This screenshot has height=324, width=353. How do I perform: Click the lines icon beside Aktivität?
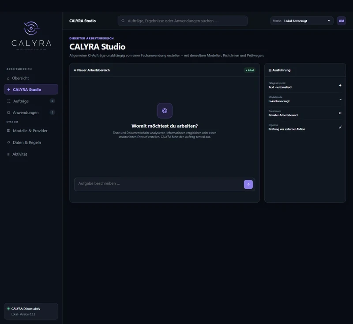(x=8, y=154)
